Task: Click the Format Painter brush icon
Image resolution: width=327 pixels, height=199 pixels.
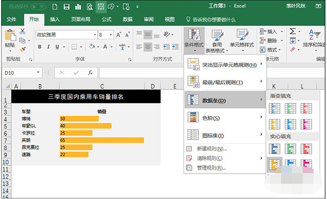Action: pos(23,50)
